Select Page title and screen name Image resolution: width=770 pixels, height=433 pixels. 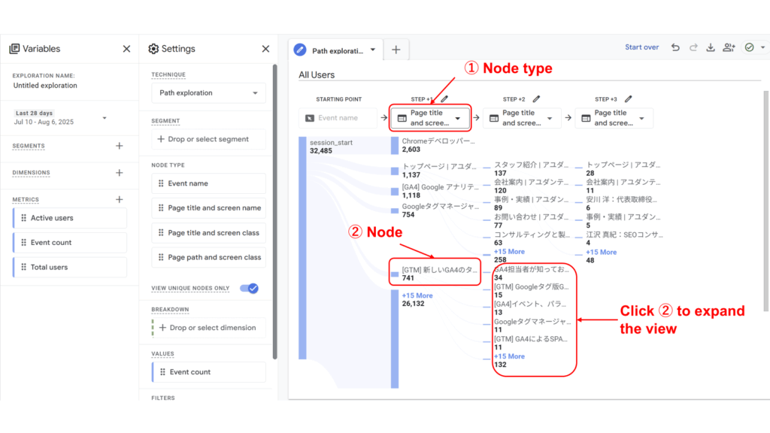click(209, 207)
